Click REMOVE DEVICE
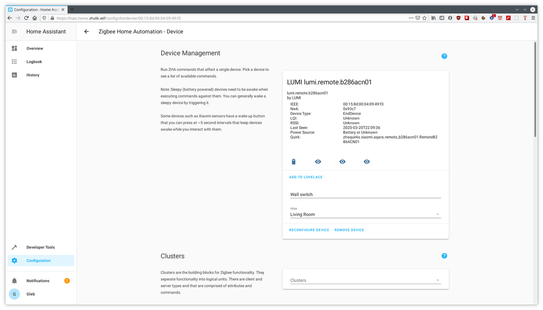This screenshot has height=310, width=543. point(349,230)
